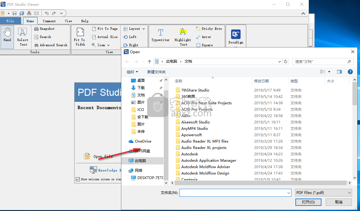Open quick access toolbar customize arrow
Screen dimensions: 360x211
(61, 13)
